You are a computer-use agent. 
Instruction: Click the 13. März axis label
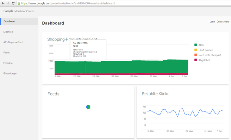(x=78, y=76)
